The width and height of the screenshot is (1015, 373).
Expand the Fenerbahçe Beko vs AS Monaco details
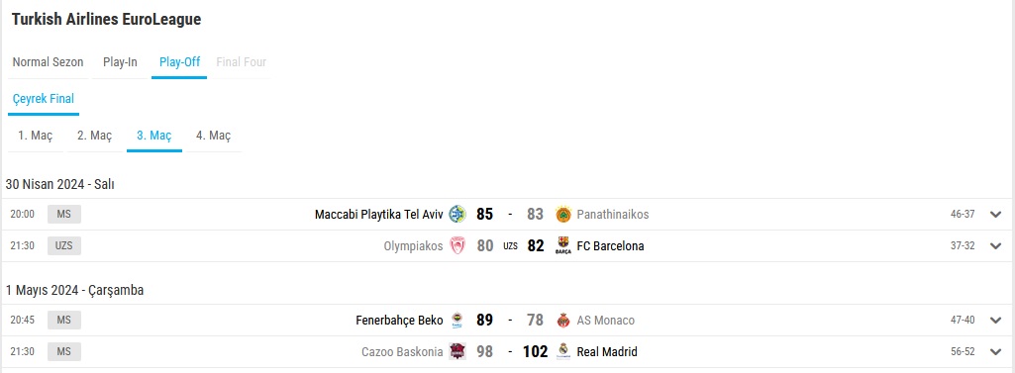pos(995,321)
